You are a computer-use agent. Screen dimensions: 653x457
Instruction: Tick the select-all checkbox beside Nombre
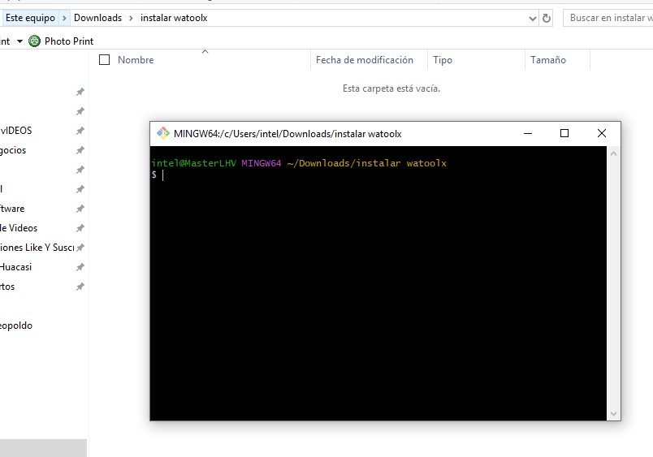coord(104,59)
